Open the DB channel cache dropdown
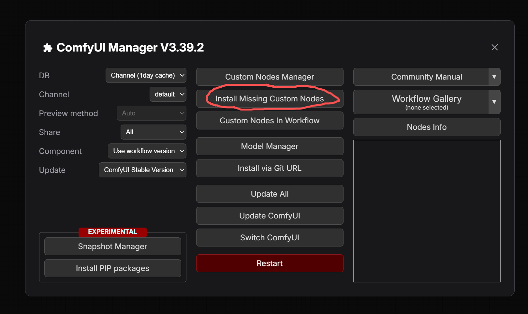This screenshot has height=314, width=528. (146, 75)
